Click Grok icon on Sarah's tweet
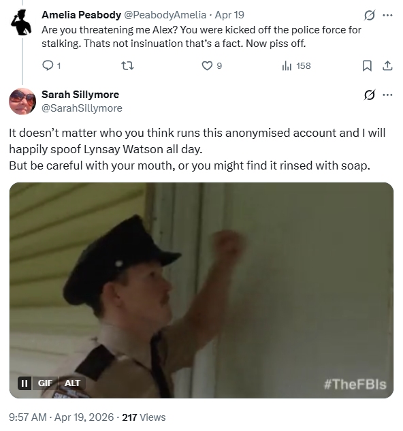Image resolution: width=403 pixels, height=431 pixels. (x=369, y=95)
